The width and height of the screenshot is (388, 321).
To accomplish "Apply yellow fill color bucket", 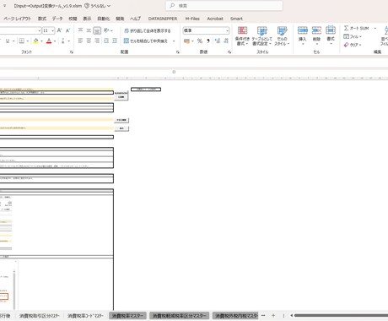I will click(35, 41).
